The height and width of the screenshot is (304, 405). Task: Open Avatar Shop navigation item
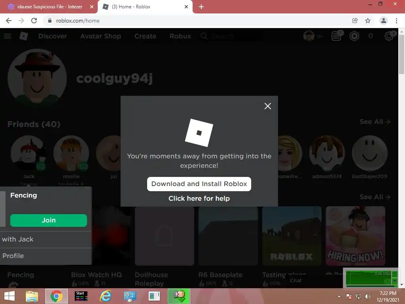click(x=100, y=36)
